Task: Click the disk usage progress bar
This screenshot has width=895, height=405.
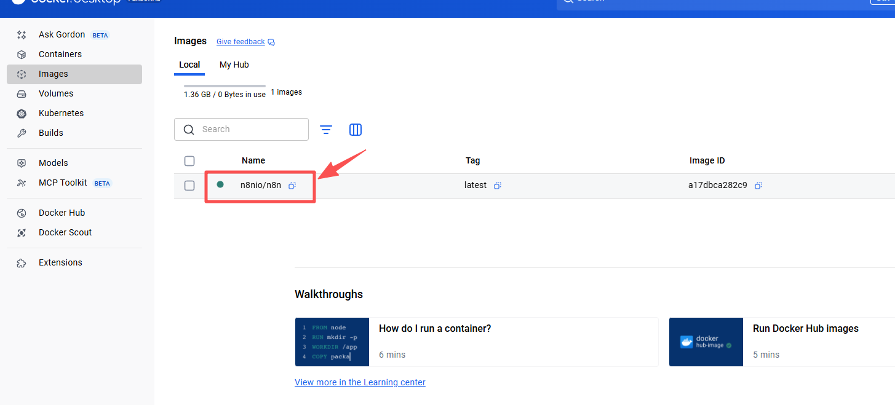Action: (x=225, y=86)
